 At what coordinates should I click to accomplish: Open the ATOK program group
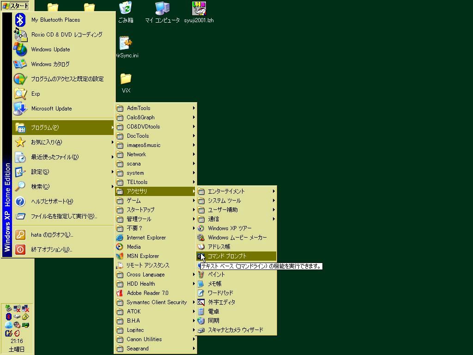156,312
